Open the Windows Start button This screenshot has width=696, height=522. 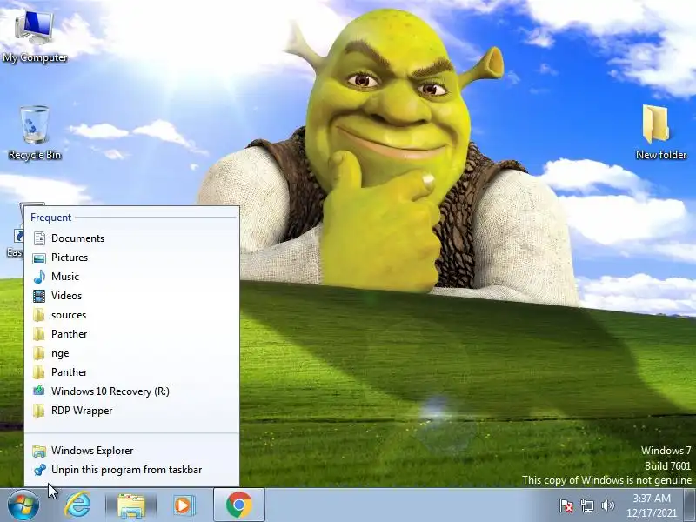(x=23, y=505)
